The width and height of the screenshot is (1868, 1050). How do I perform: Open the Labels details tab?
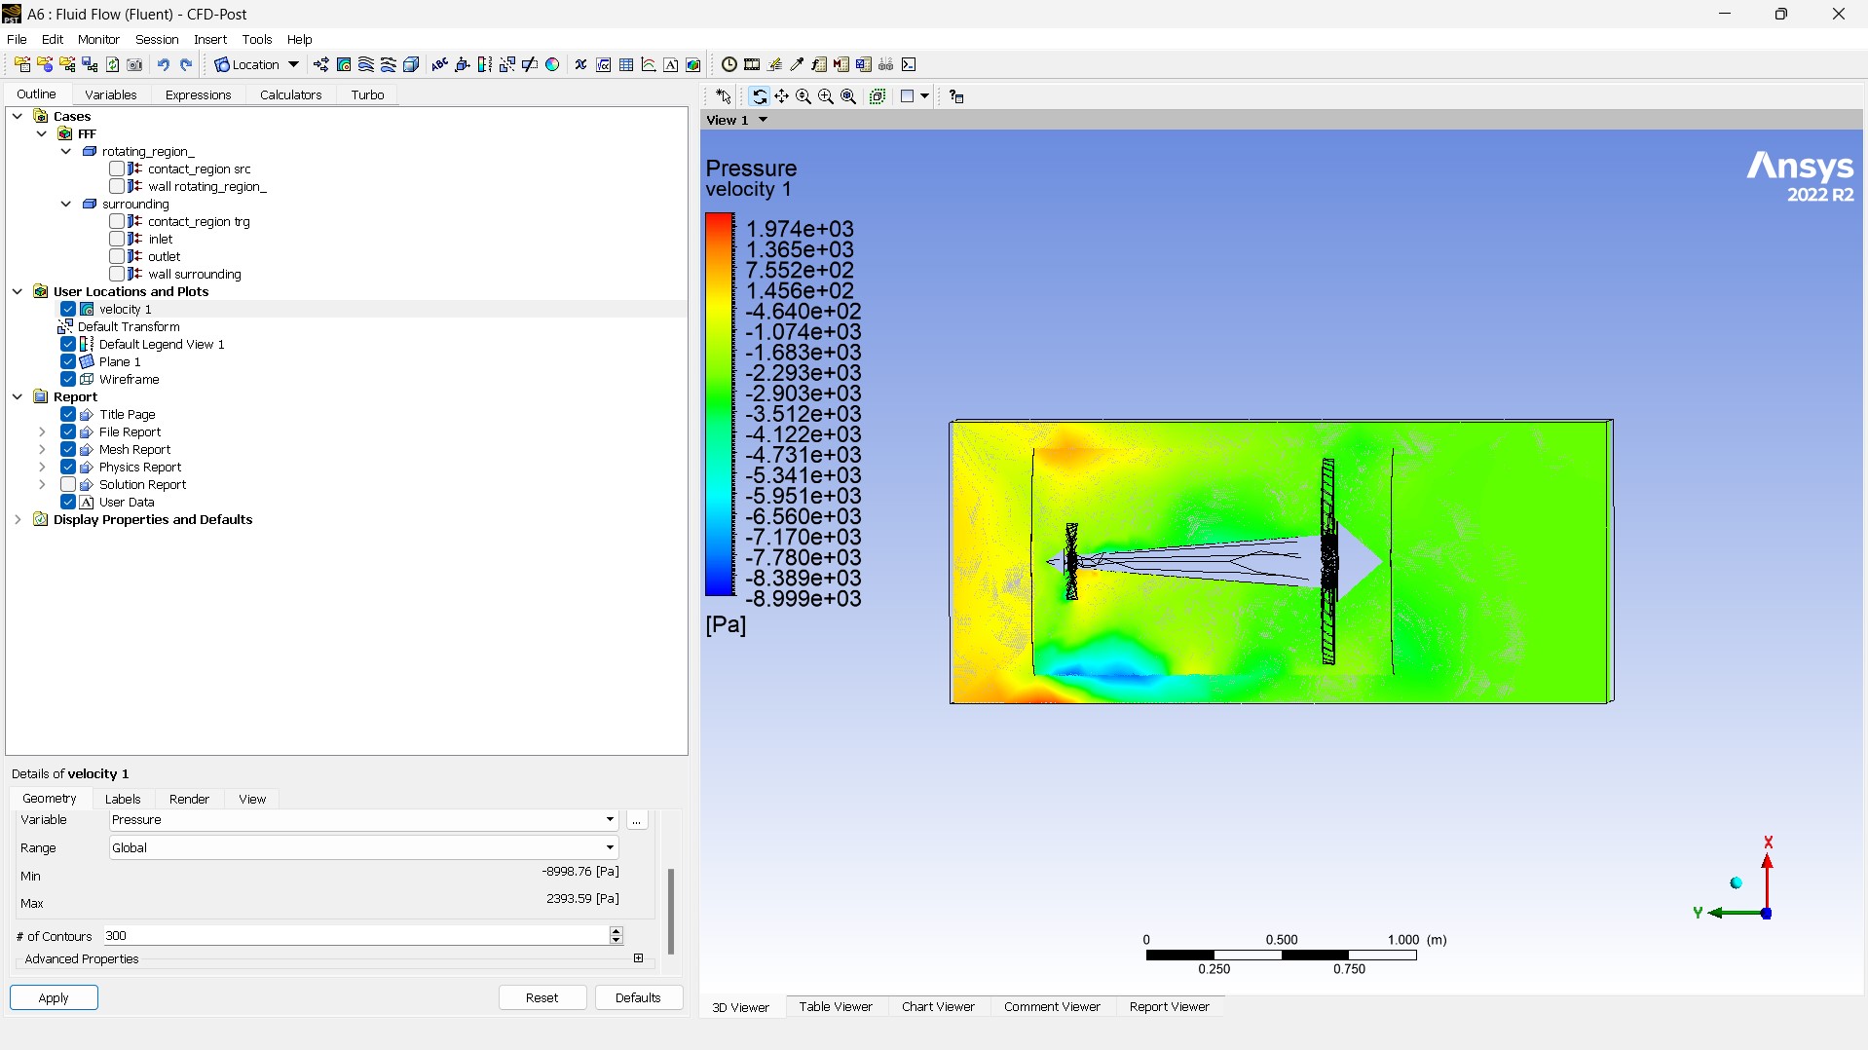tap(123, 799)
